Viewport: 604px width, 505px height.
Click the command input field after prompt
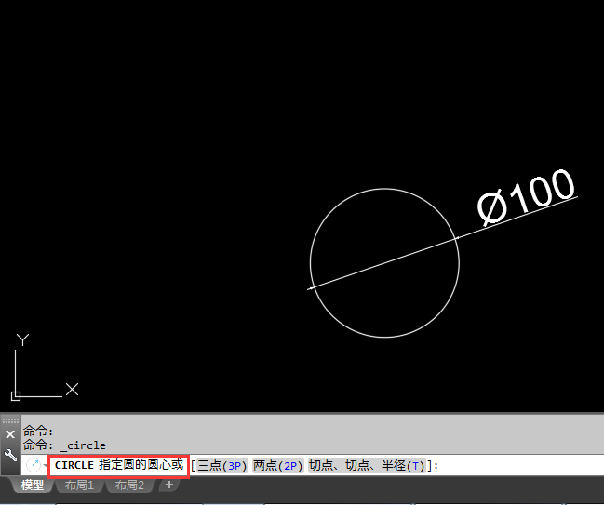[520, 466]
